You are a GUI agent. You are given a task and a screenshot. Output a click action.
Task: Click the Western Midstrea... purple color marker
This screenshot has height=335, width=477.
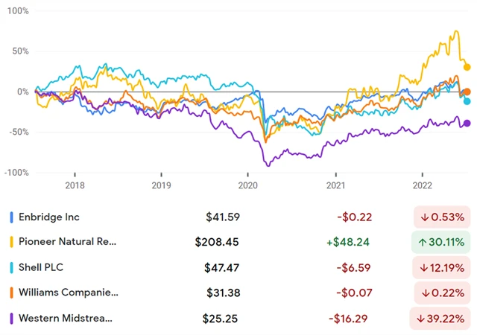(x=11, y=318)
